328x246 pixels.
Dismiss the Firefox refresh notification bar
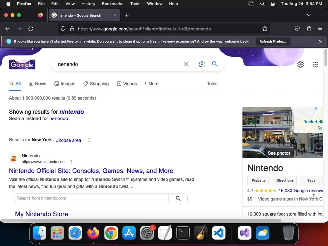(x=320, y=41)
